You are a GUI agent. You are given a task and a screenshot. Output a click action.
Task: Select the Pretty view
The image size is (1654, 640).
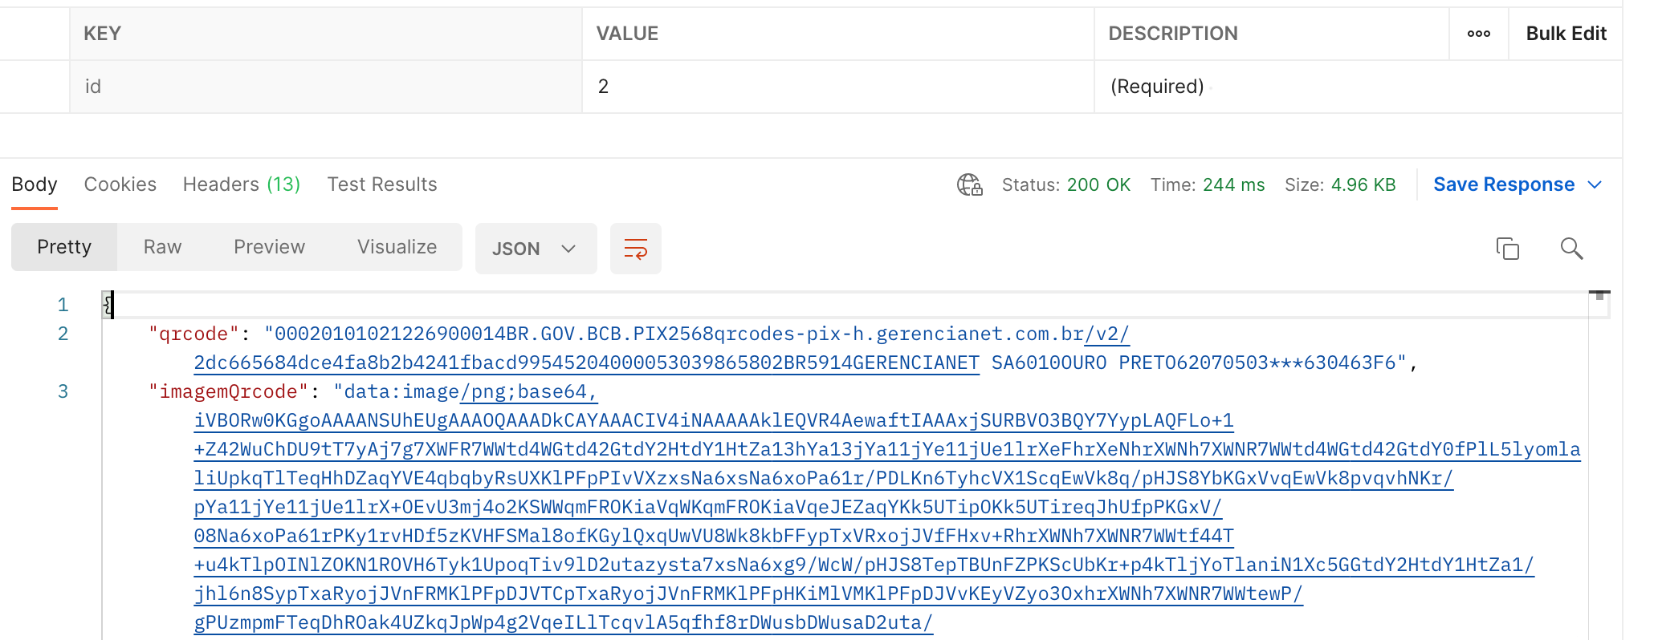pos(64,247)
